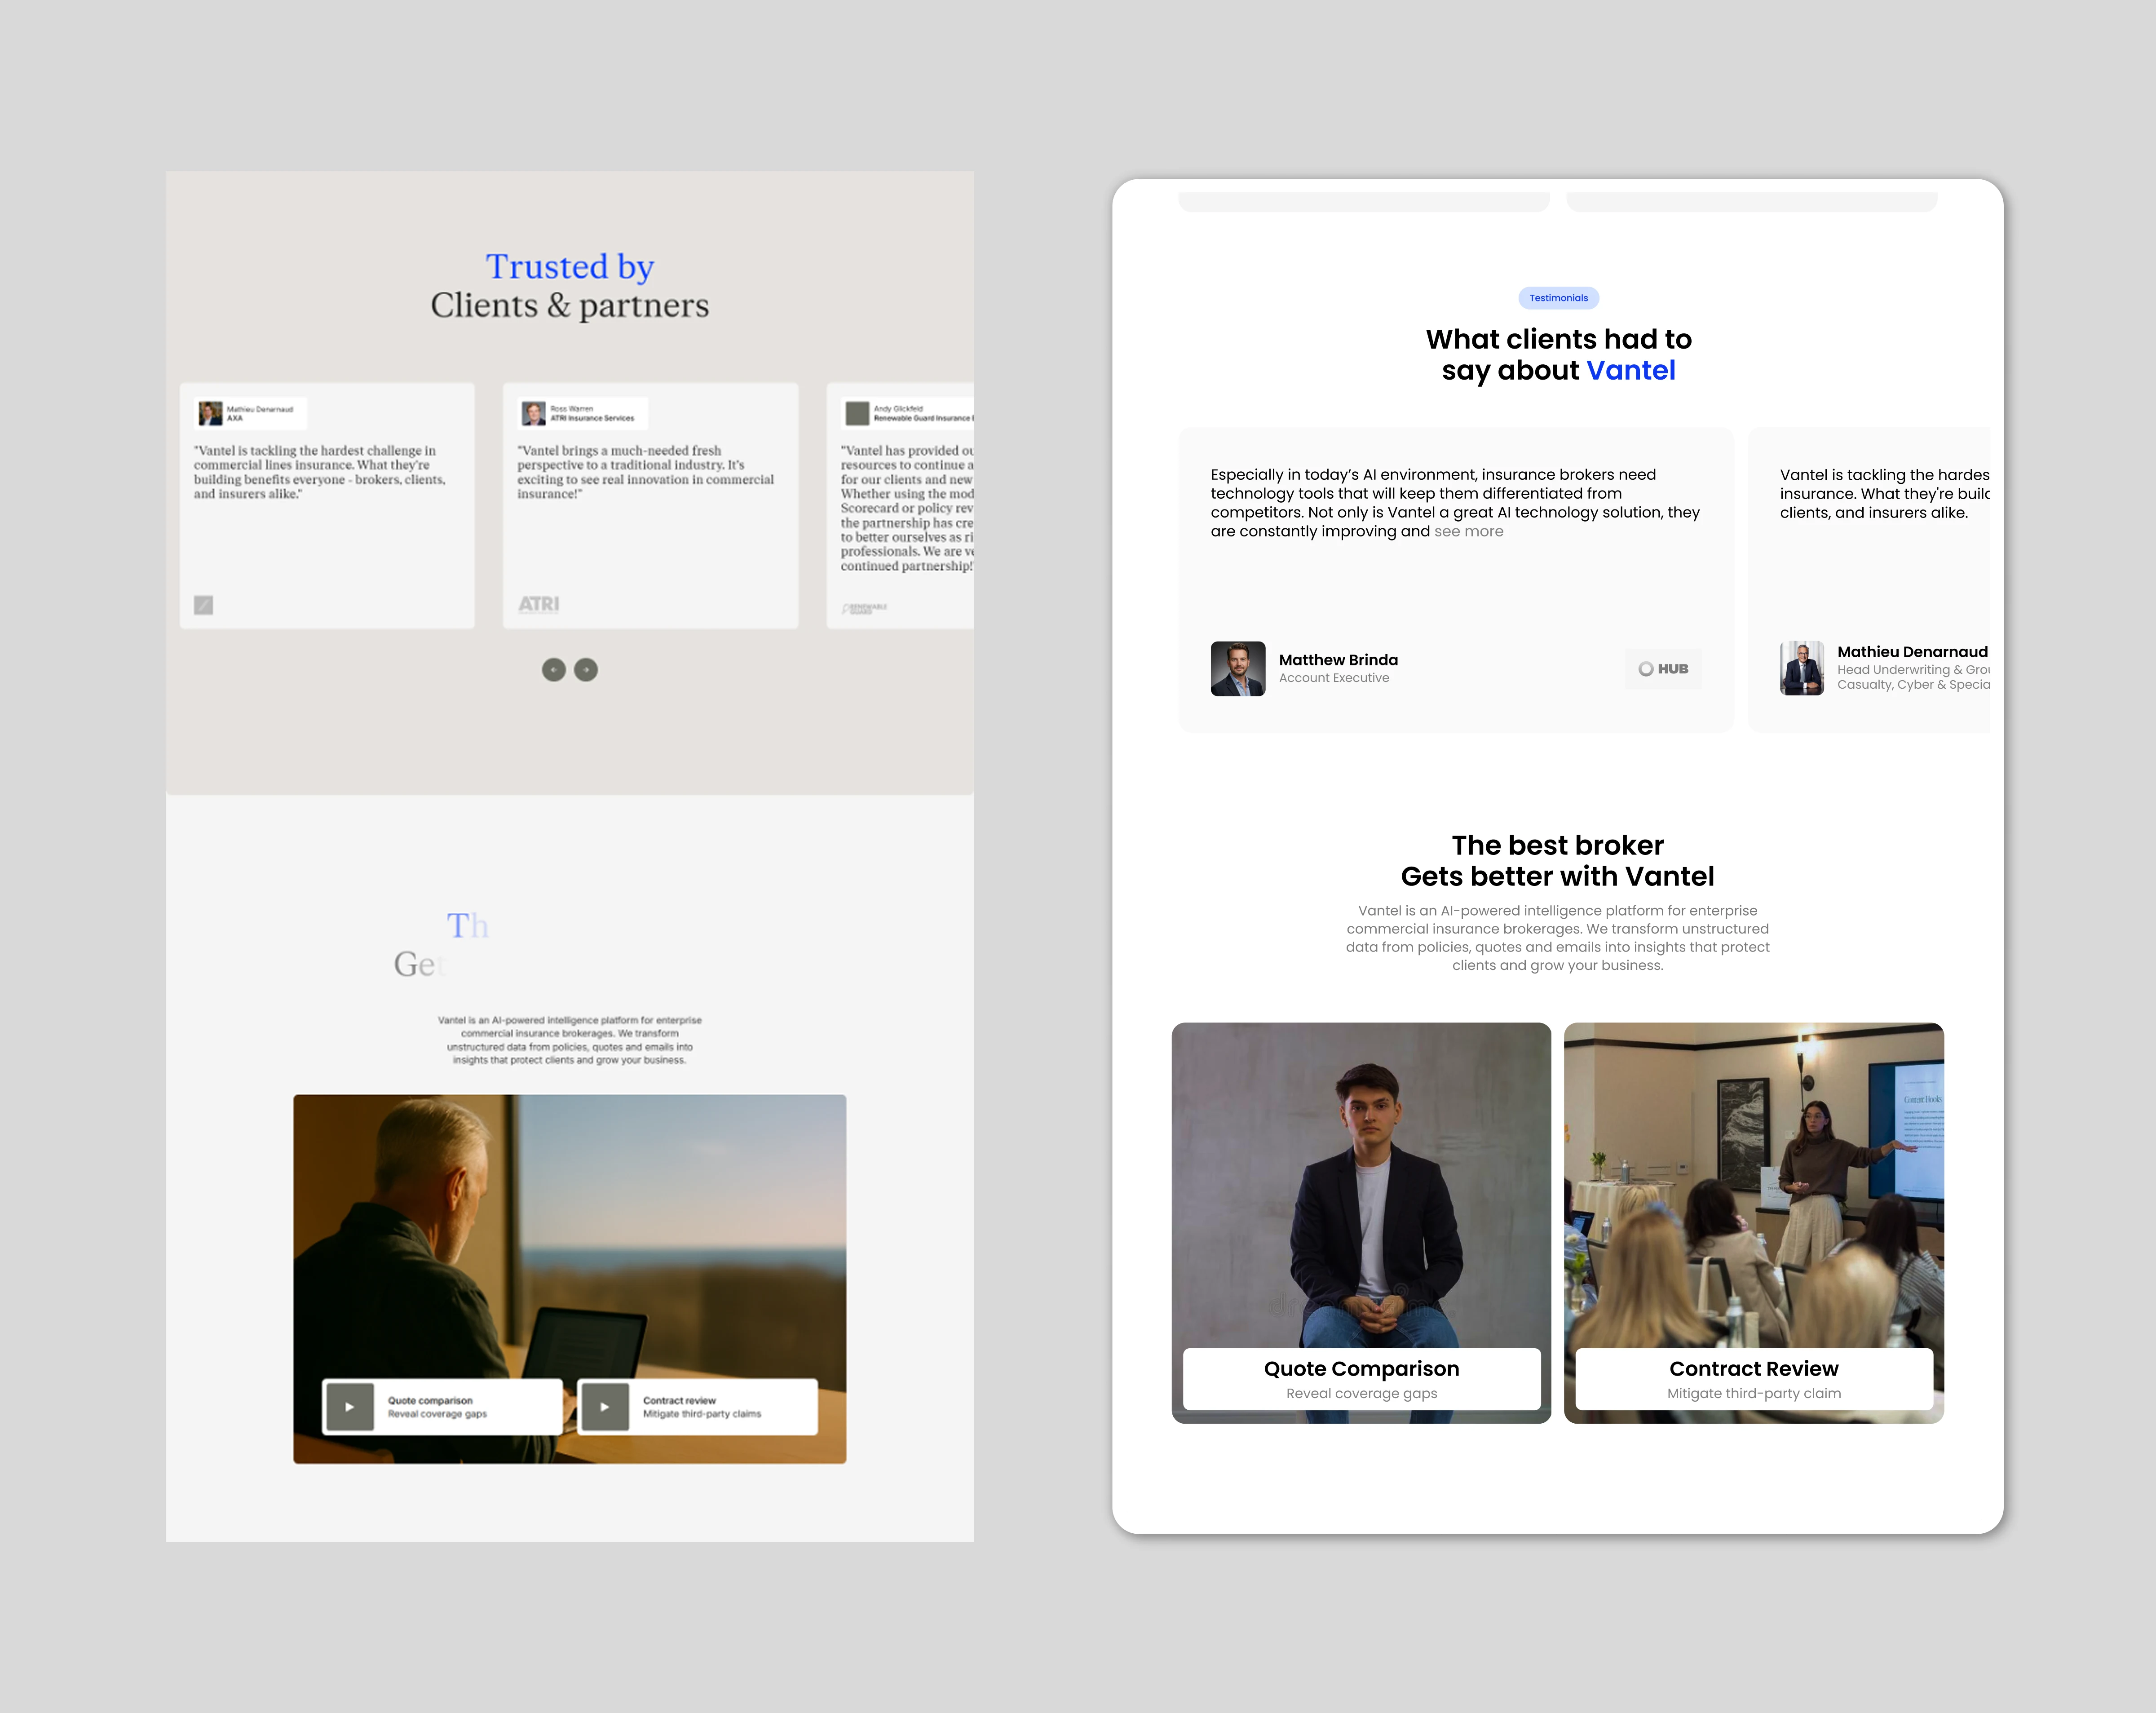2156x1713 pixels.
Task: Click the AXA logo in first card
Action: [203, 605]
